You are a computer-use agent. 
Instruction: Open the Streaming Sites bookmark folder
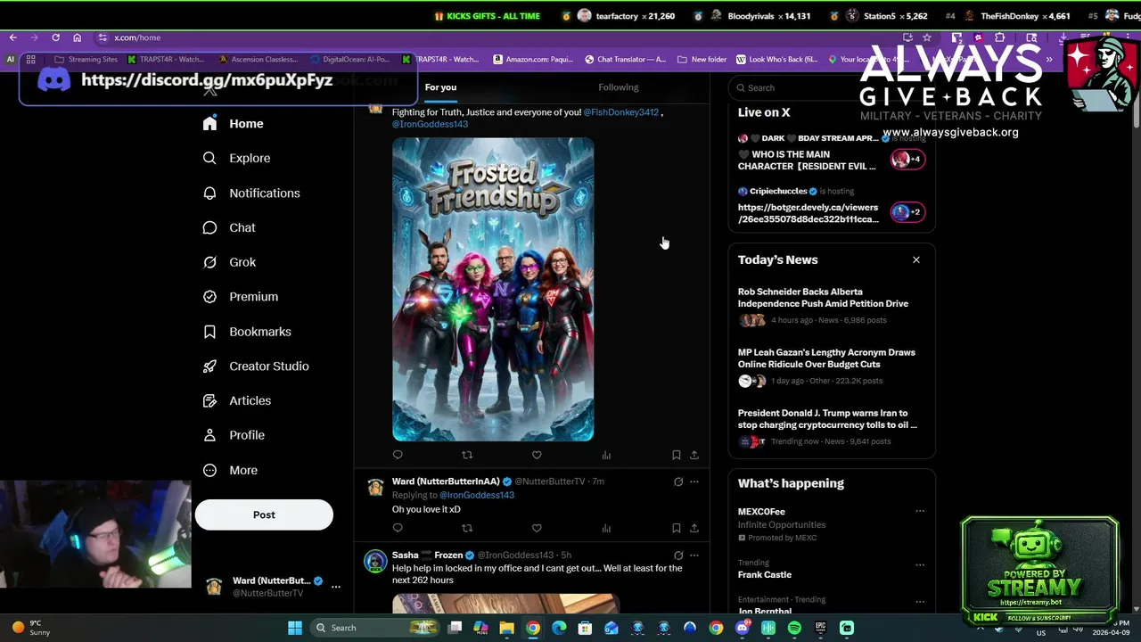(x=86, y=60)
